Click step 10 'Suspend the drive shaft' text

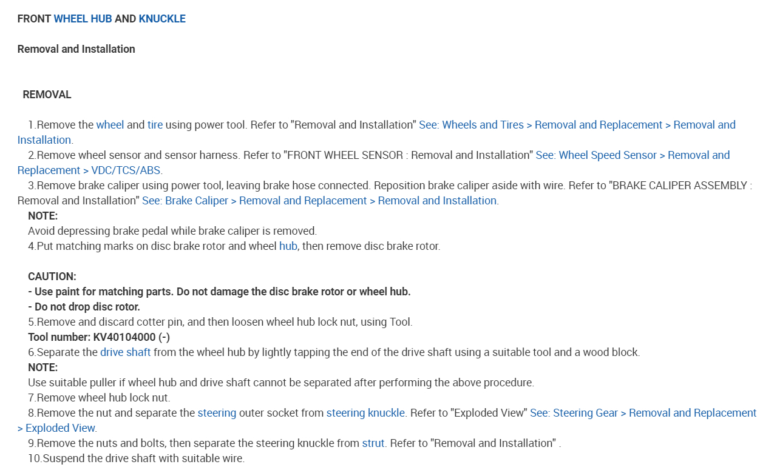137,458
